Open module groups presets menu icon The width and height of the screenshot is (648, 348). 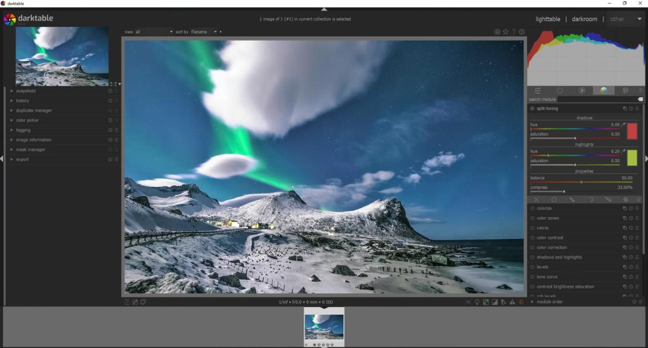coord(640,90)
